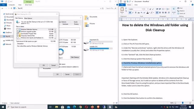Click the Save icon in WordPad title bar
This screenshot has height=109, width=194.
(x=125, y=2)
